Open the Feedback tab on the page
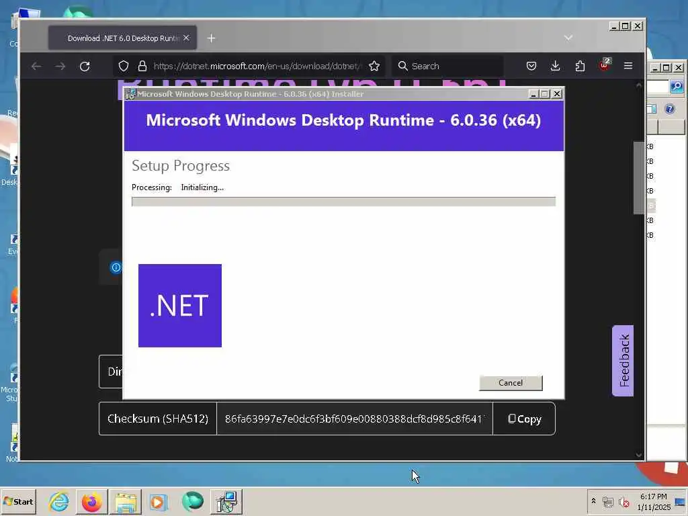This screenshot has height=516, width=688. [x=623, y=361]
